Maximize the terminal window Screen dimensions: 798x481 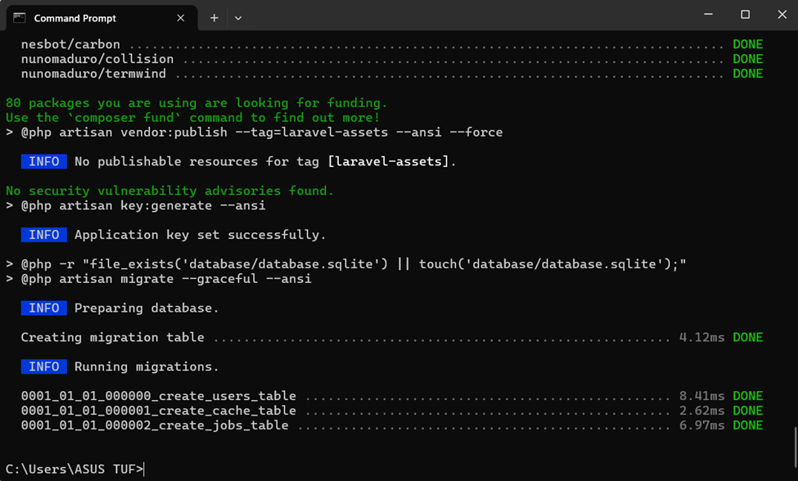coord(745,15)
